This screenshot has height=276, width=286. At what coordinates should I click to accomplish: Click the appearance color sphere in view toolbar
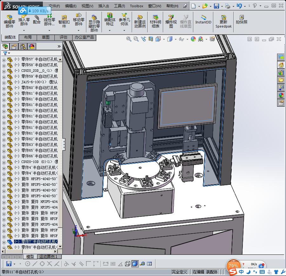pyautogui.click(x=193, y=39)
